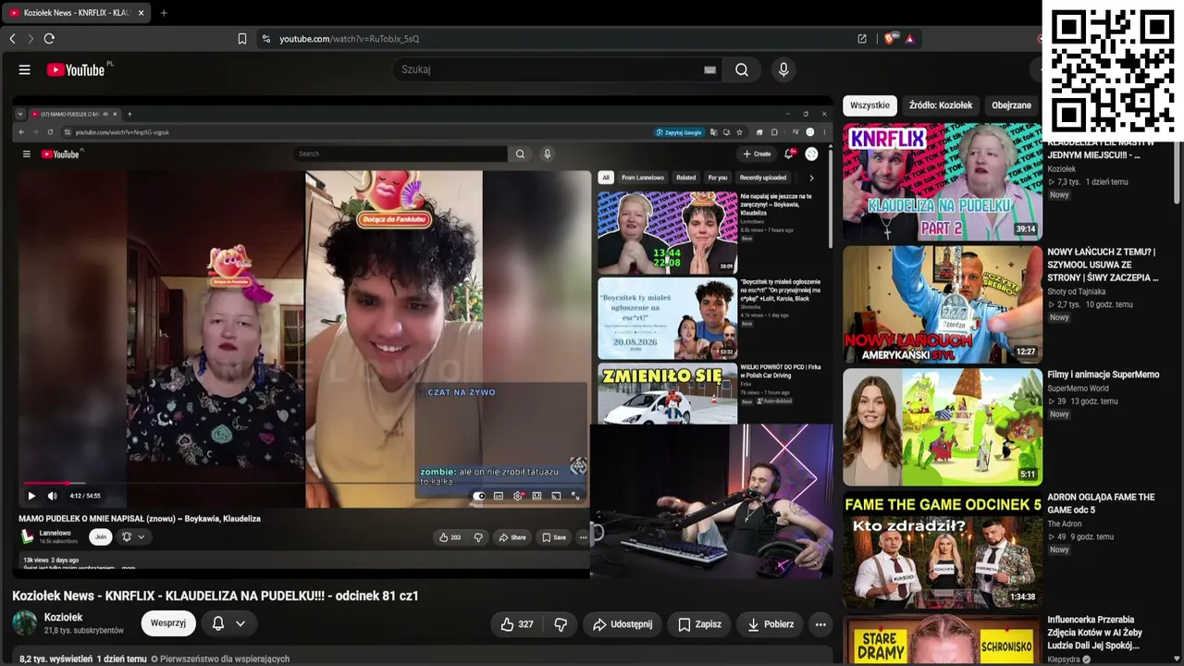Viewport: 1184px width, 666px height.
Task: Open 'ADRON OGLĄDA FAME THE GAME' title
Action: (x=1101, y=503)
